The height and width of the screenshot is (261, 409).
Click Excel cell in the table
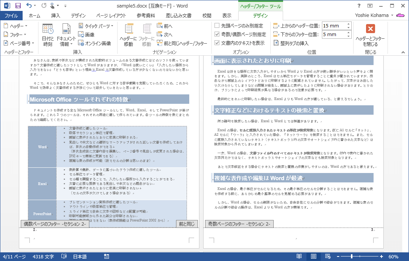pos(42,184)
